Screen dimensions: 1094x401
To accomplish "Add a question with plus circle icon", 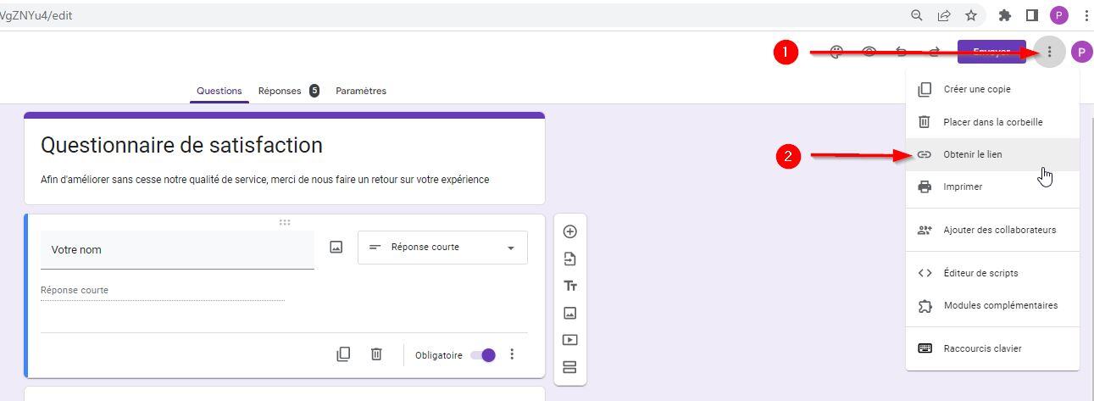I will tap(569, 231).
